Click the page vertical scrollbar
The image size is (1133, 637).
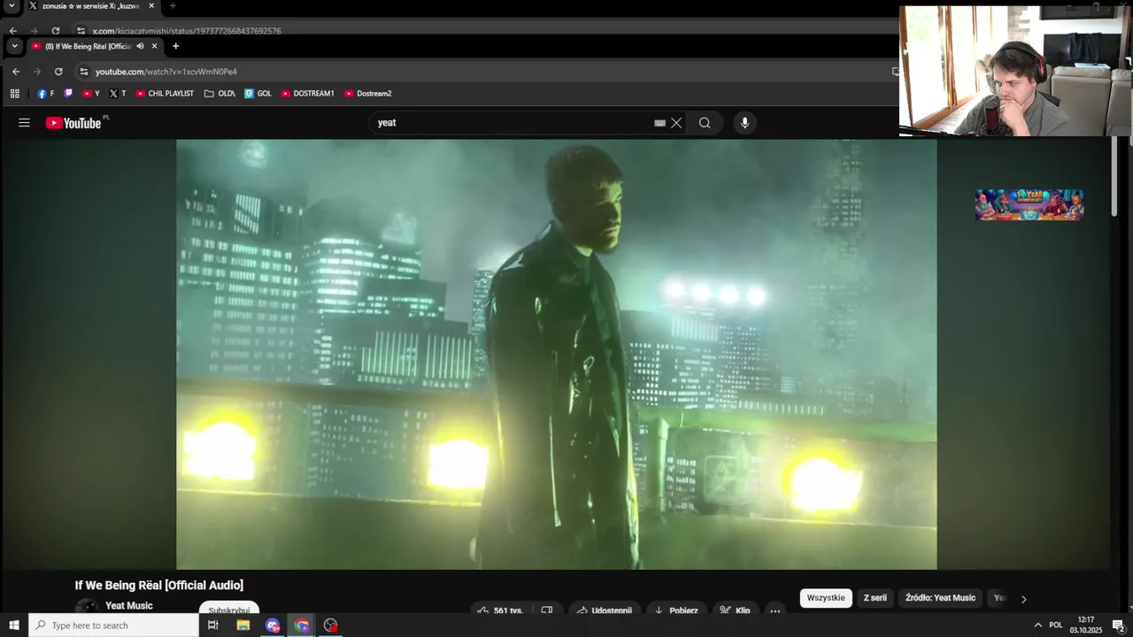pyautogui.click(x=1114, y=177)
